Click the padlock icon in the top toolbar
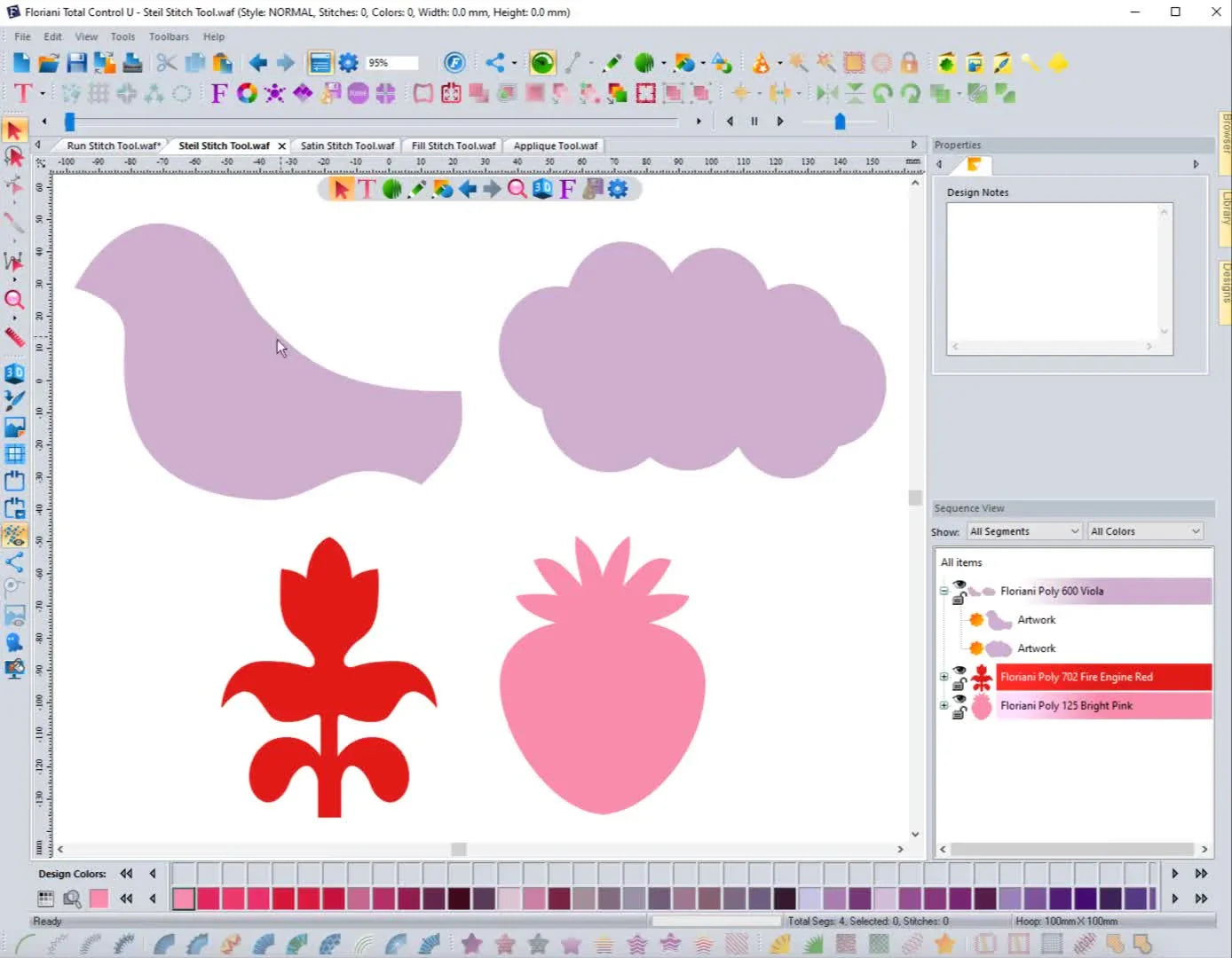Image resolution: width=1232 pixels, height=958 pixels. point(909,62)
